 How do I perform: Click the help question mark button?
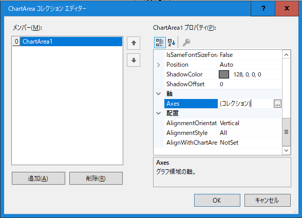point(263,9)
